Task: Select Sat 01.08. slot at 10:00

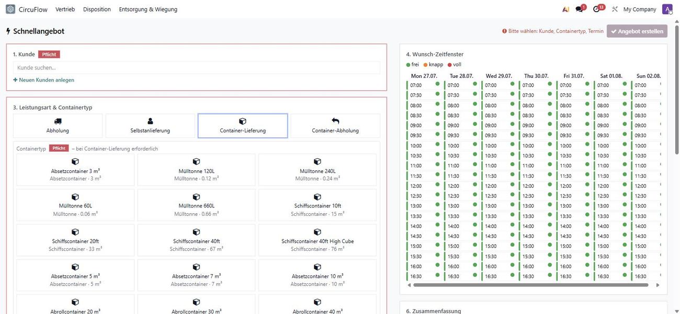Action: click(x=611, y=145)
